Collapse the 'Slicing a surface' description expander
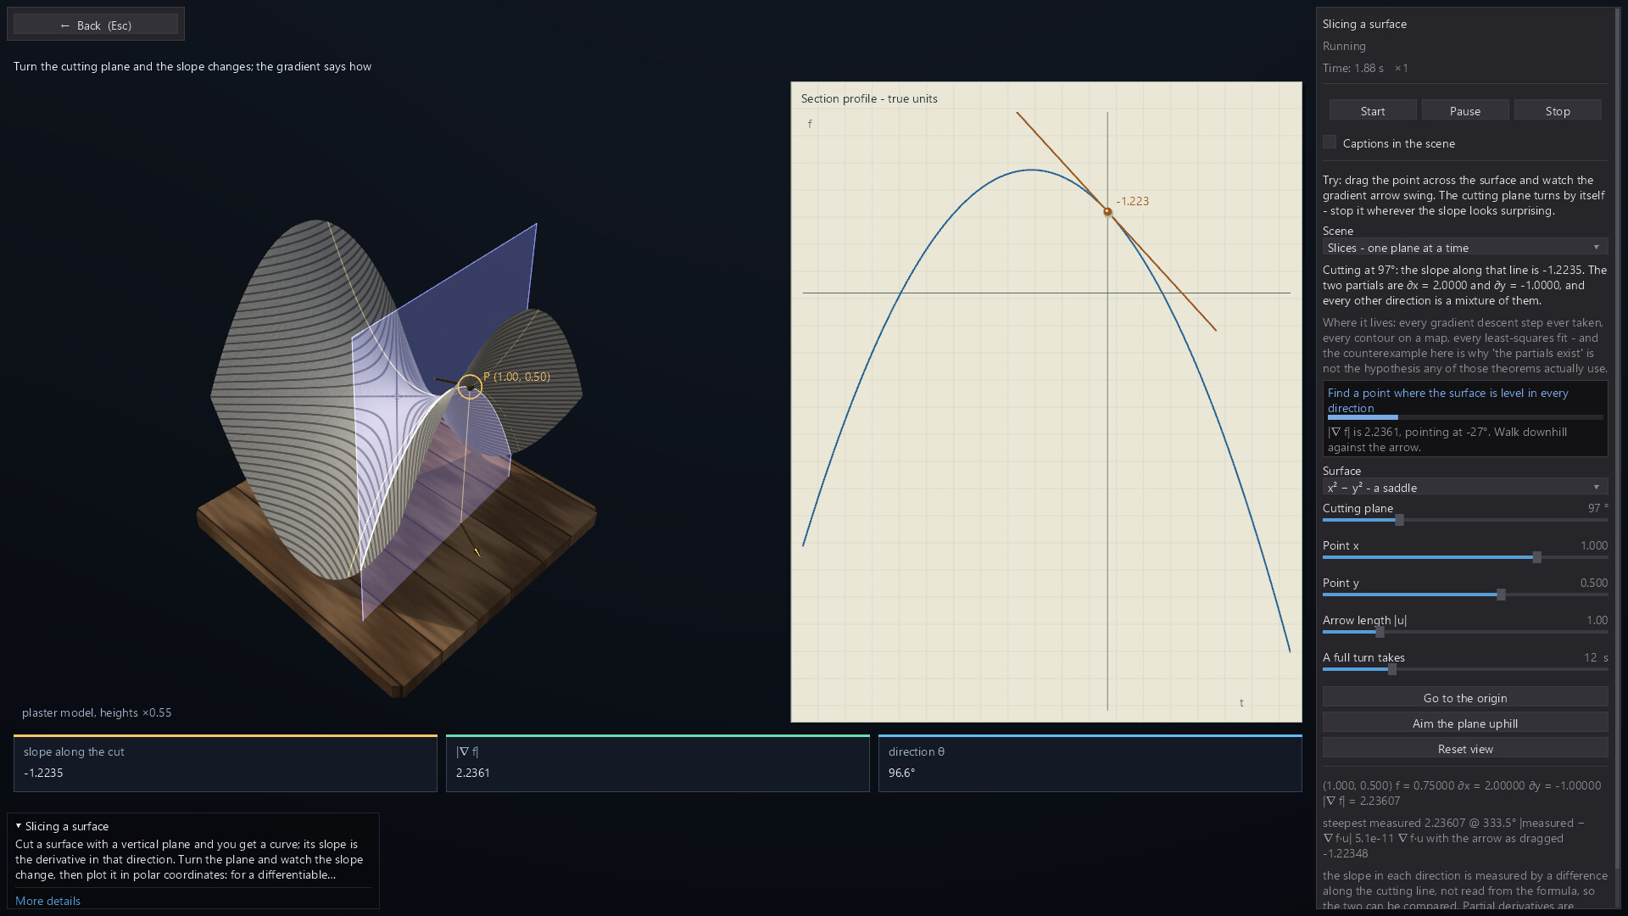The image size is (1628, 916). (x=19, y=826)
